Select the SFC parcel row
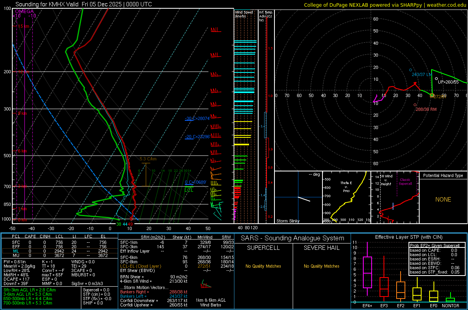 59,242
